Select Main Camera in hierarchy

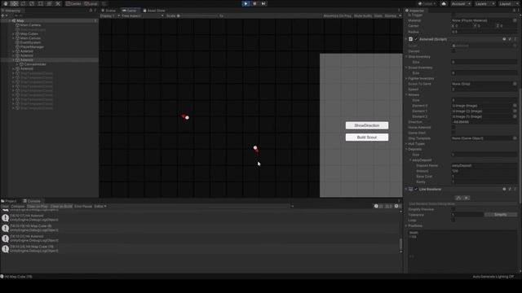31,25
